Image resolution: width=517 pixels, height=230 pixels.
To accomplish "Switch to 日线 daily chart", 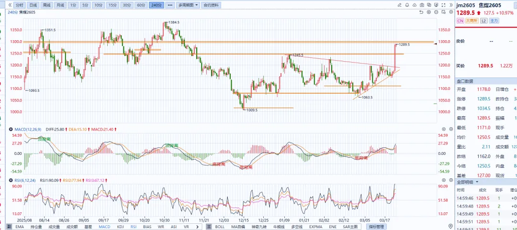I will [x=33, y=5].
